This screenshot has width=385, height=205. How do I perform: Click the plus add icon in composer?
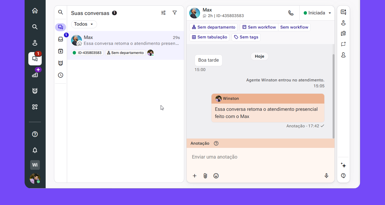(x=195, y=176)
